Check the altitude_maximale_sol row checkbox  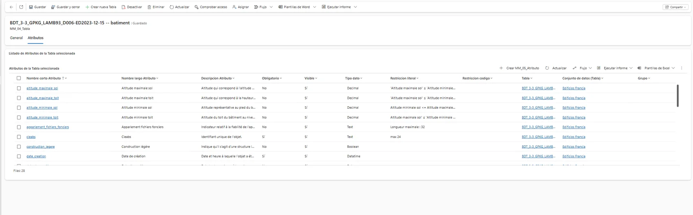point(19,88)
